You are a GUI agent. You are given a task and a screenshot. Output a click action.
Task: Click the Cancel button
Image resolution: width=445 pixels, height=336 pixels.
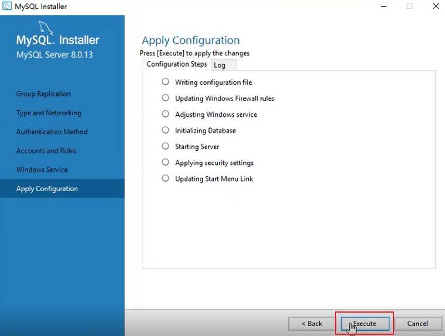(417, 324)
